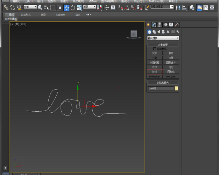Click the Select and Manipulate icon
Screen dimensions: 219x175
(107, 8)
